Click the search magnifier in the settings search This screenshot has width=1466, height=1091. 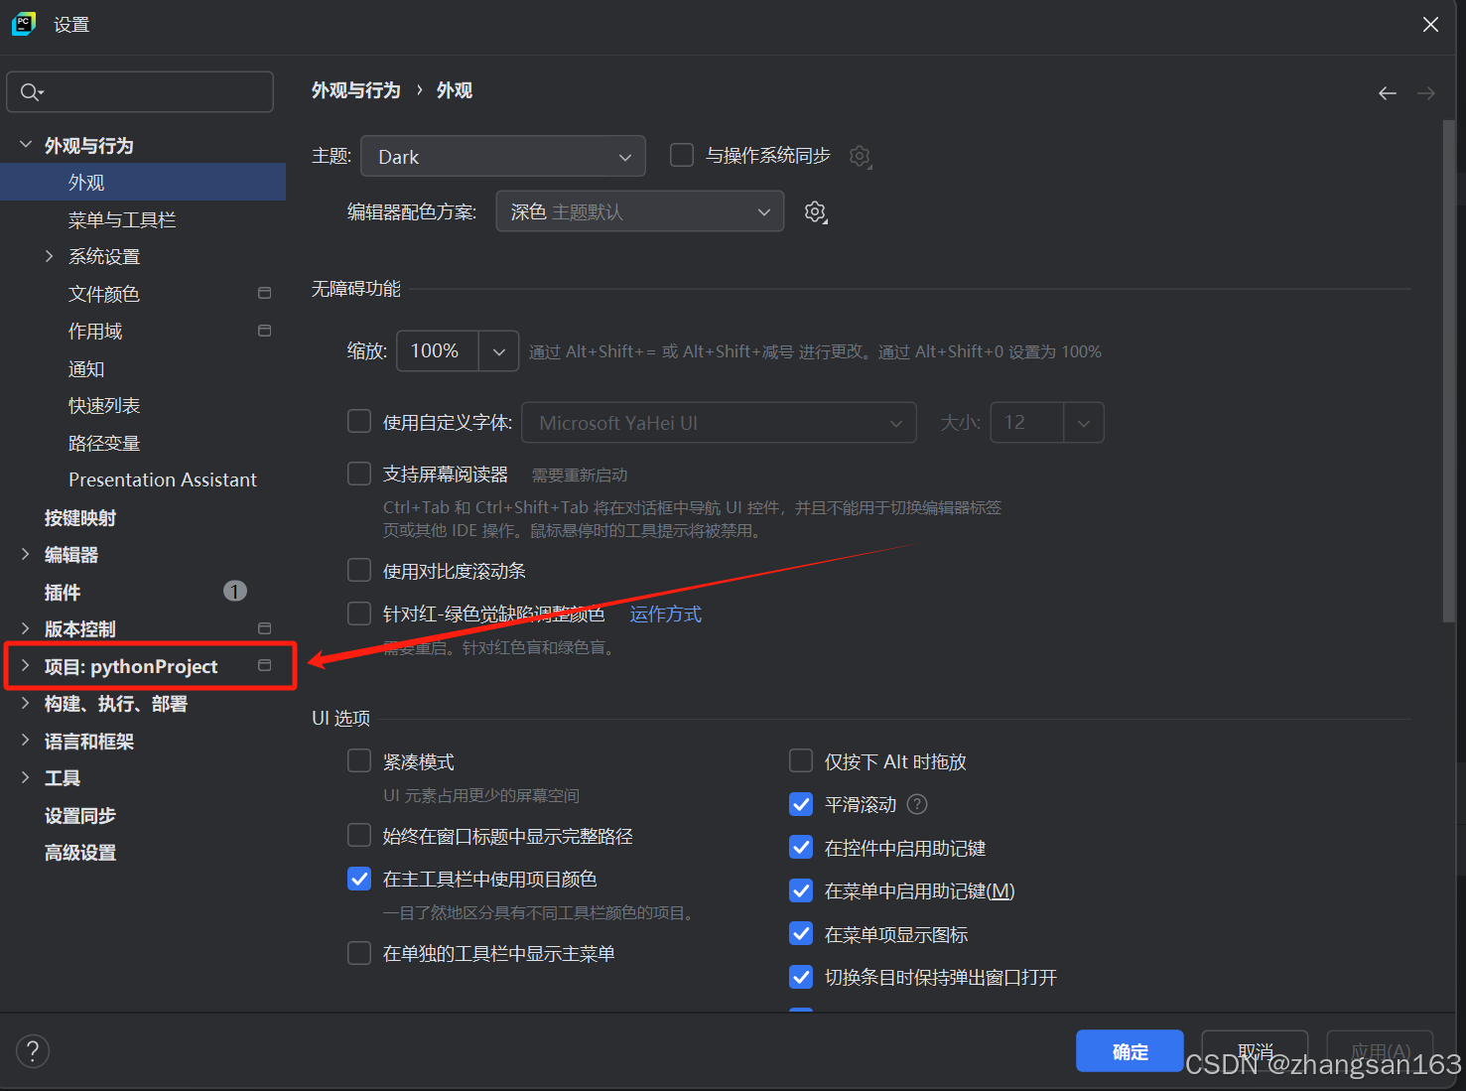[30, 91]
